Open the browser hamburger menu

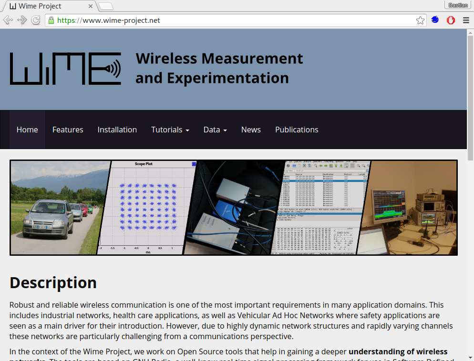point(466,20)
